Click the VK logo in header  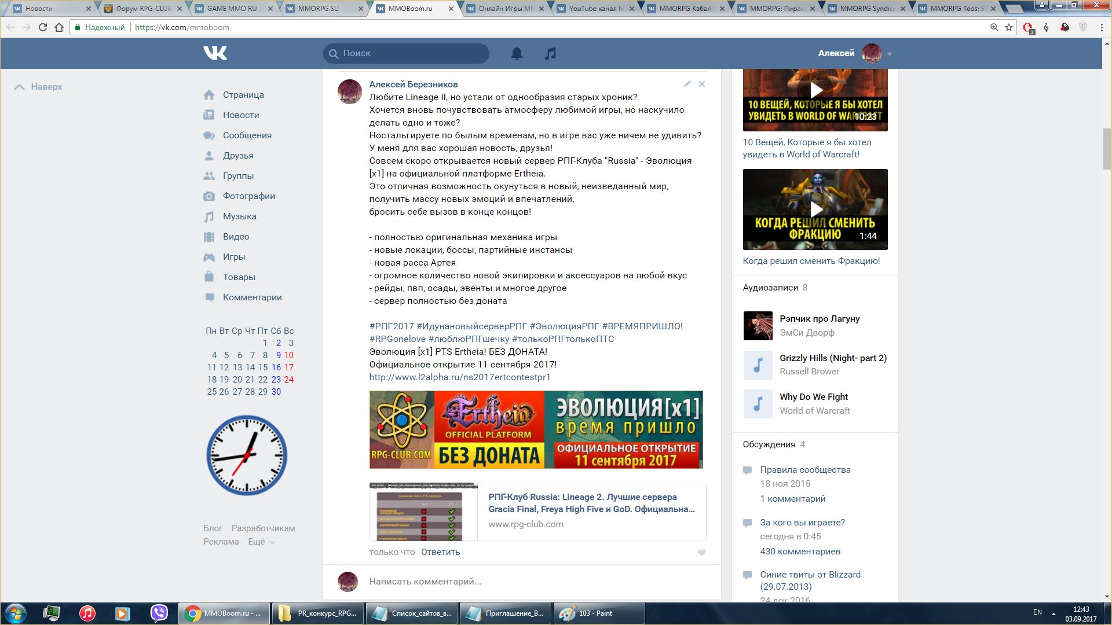(x=215, y=53)
